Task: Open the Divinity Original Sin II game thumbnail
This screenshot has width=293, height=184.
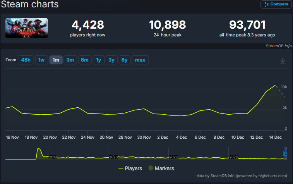Action: pyautogui.click(x=27, y=28)
